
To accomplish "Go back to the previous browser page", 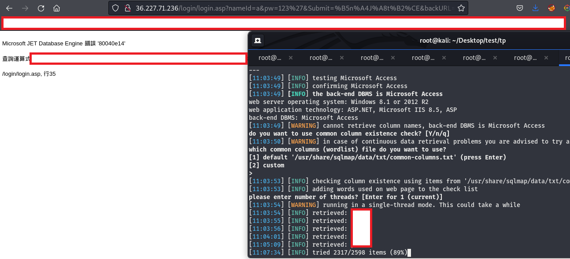I will (9, 8).
